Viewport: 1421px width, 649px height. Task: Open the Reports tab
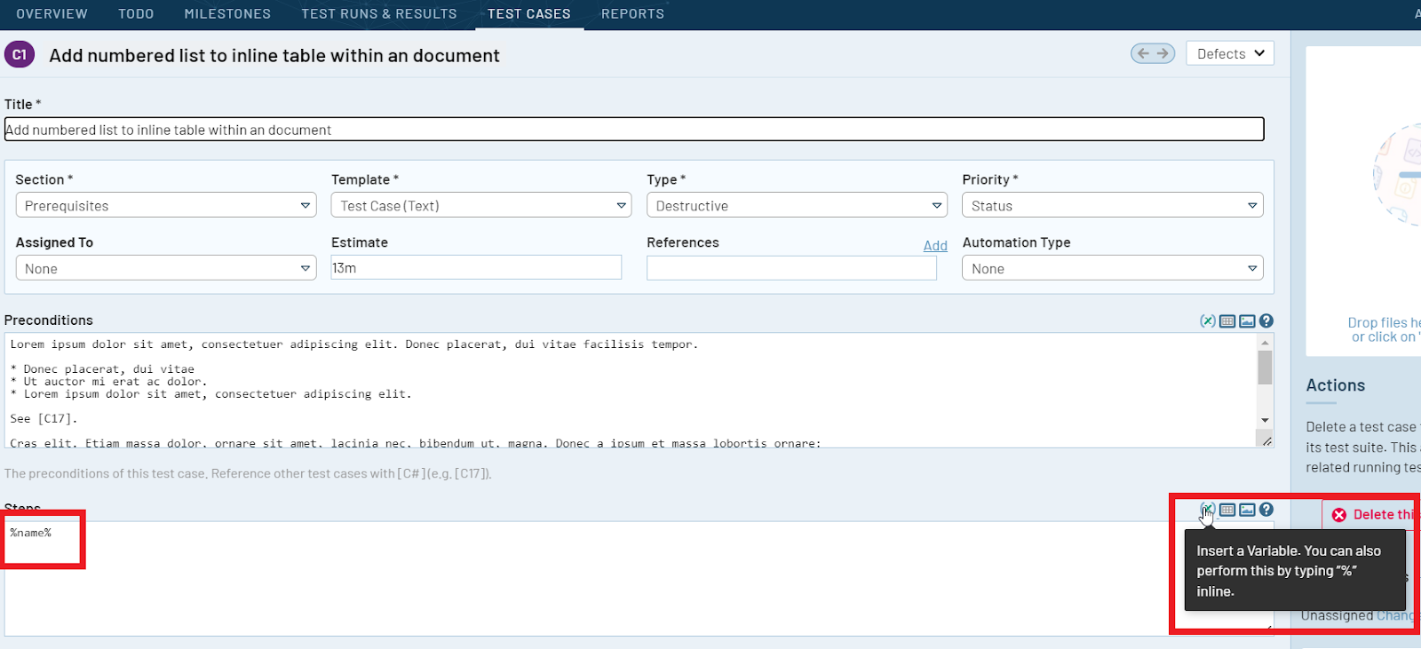632,14
